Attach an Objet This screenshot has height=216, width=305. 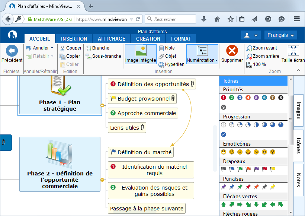tap(167, 56)
